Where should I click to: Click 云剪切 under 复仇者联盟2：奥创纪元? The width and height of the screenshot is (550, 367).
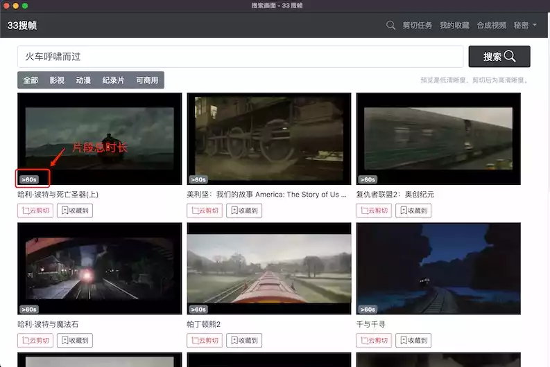click(374, 211)
